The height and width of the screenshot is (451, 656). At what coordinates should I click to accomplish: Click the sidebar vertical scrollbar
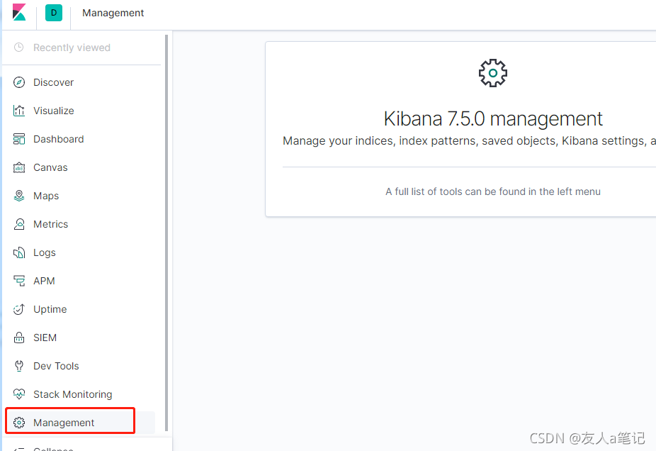pos(166,233)
